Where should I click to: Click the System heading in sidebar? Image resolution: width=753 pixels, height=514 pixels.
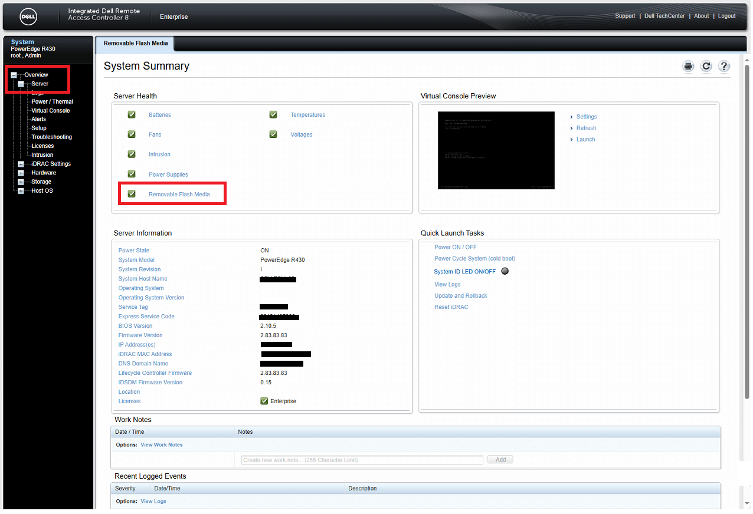[x=22, y=42]
